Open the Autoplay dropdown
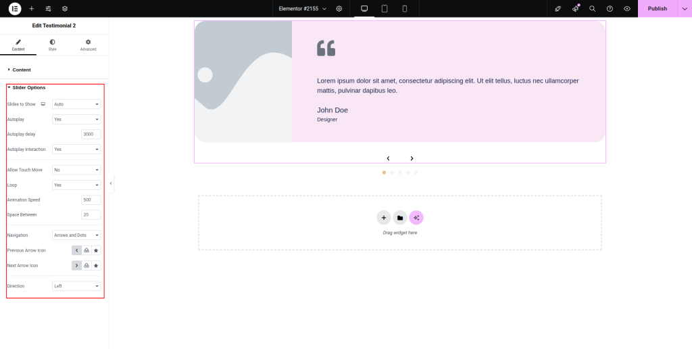The width and height of the screenshot is (692, 349). coord(76,119)
